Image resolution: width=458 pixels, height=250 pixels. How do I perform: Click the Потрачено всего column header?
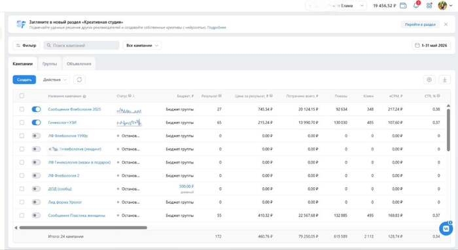[x=302, y=96]
